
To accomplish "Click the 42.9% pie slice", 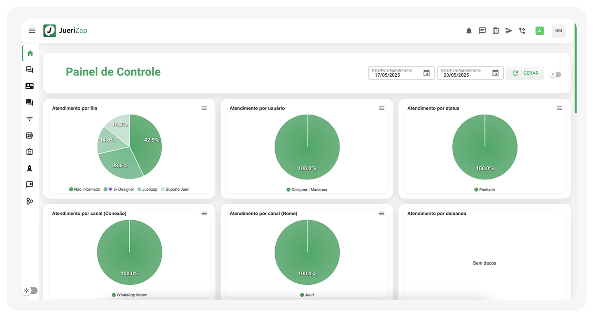I will coord(147,143).
